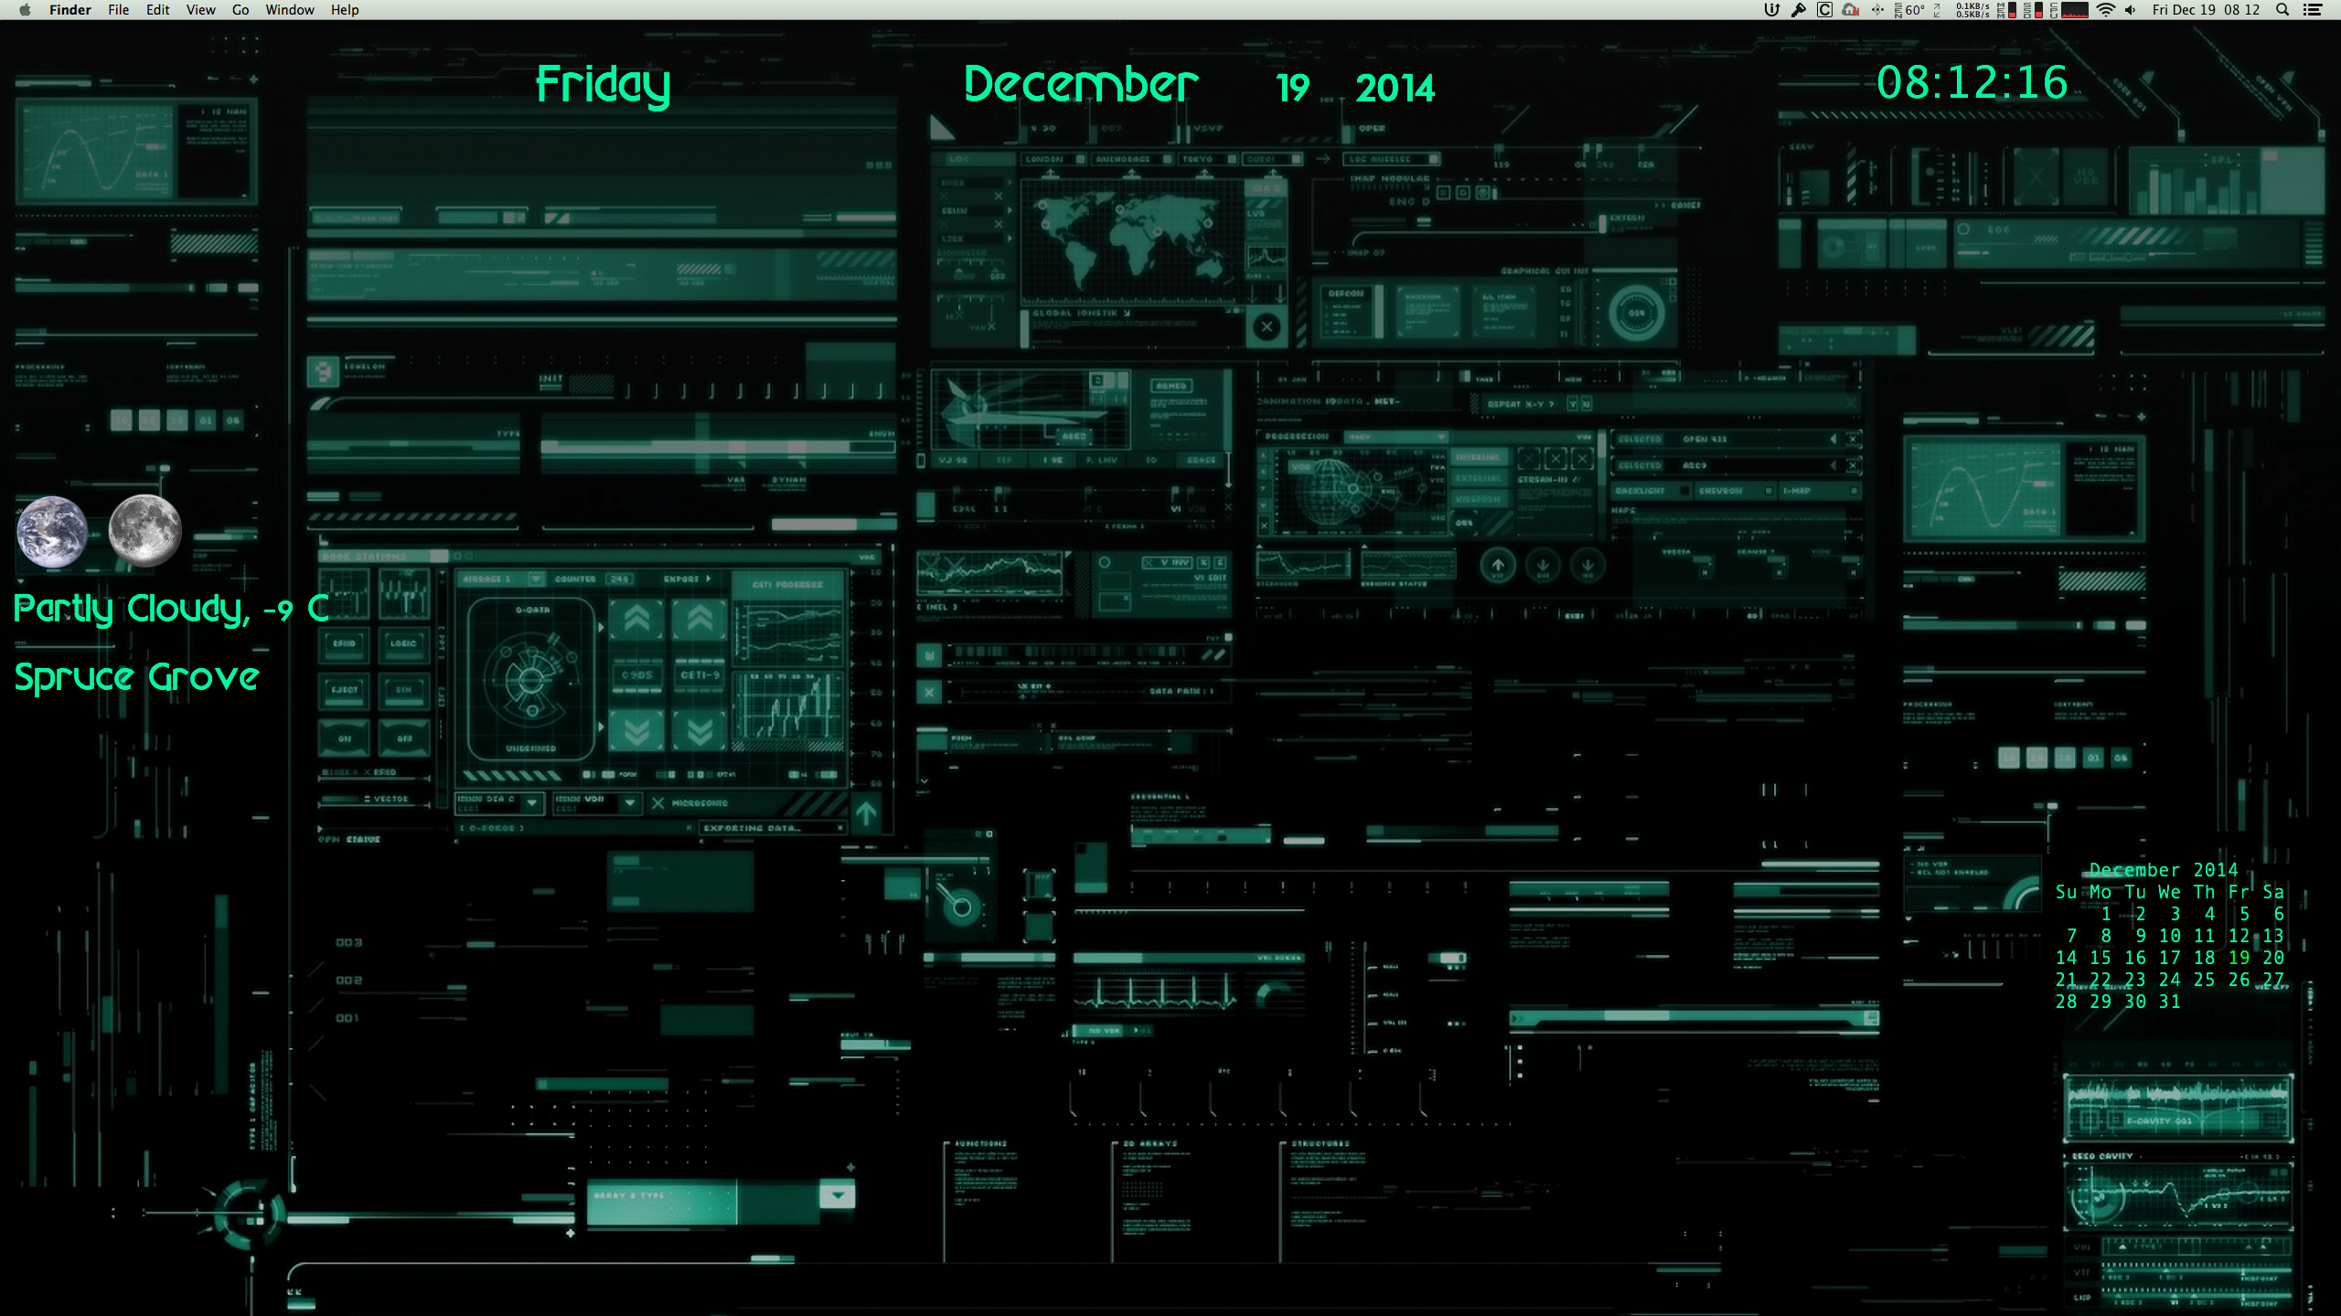Image resolution: width=2341 pixels, height=1316 pixels.
Task: Open the Apple menu
Action: pos(25,10)
